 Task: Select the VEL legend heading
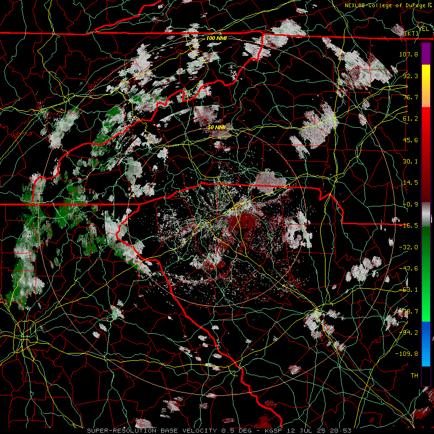(x=423, y=29)
